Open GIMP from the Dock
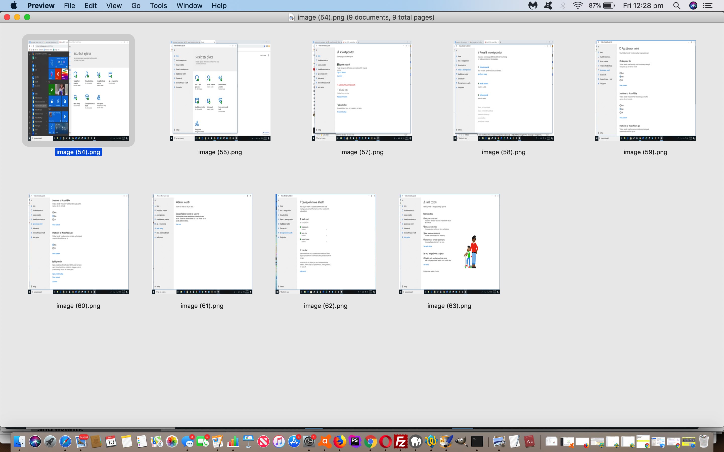The image size is (724, 452). [461, 441]
